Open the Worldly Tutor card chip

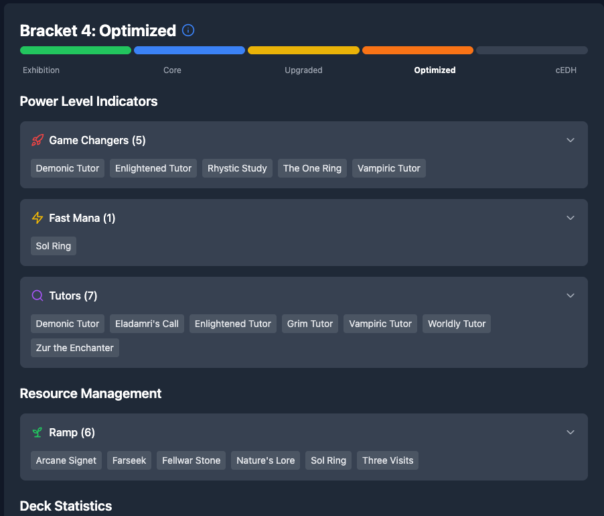457,324
